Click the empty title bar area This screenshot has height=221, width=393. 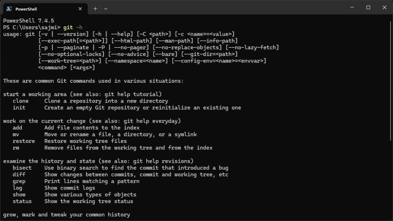click(226, 8)
